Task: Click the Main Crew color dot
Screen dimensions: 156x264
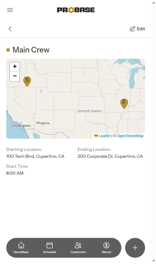Action: point(8,50)
